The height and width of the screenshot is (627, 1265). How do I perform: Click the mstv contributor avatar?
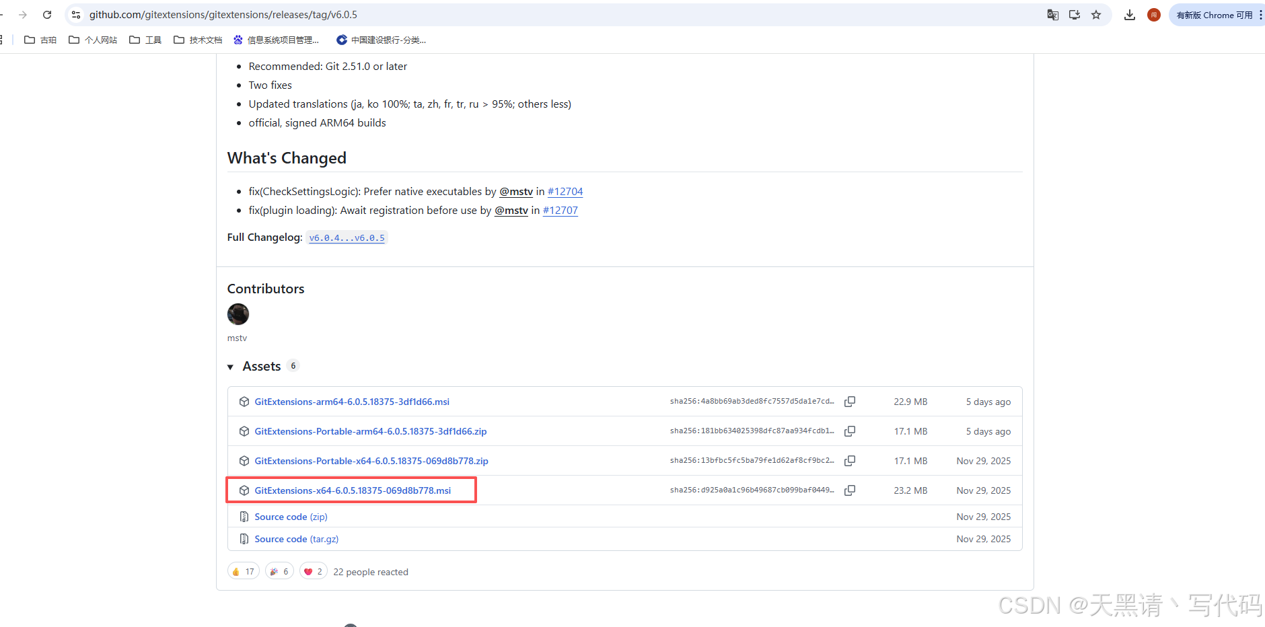tap(238, 314)
